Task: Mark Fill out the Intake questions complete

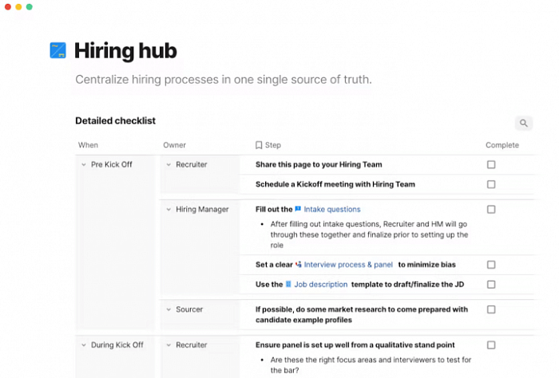Action: point(491,209)
